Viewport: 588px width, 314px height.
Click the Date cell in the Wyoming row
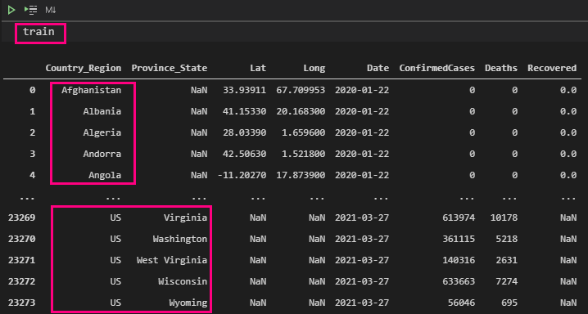click(362, 303)
